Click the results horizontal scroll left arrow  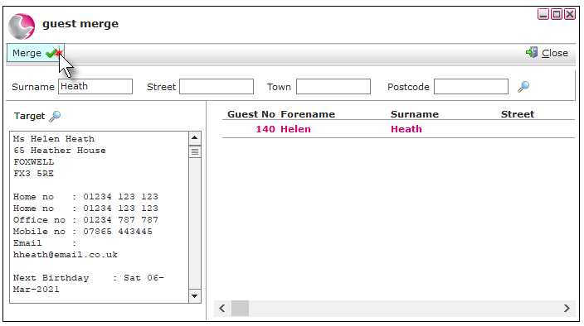tap(222, 308)
